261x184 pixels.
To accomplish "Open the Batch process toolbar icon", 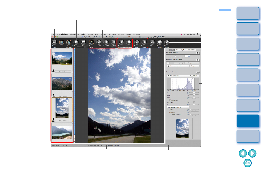I will click(x=167, y=42).
